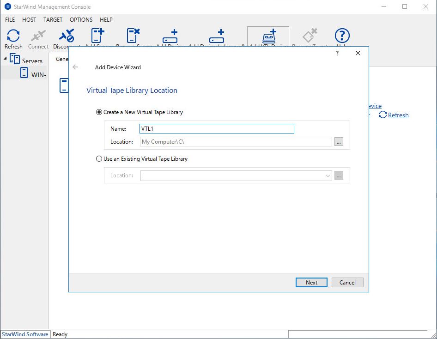Click the Add Server toolbar icon

98,36
